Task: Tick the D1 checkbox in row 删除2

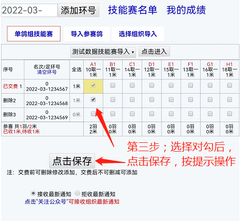Action: (152, 99)
